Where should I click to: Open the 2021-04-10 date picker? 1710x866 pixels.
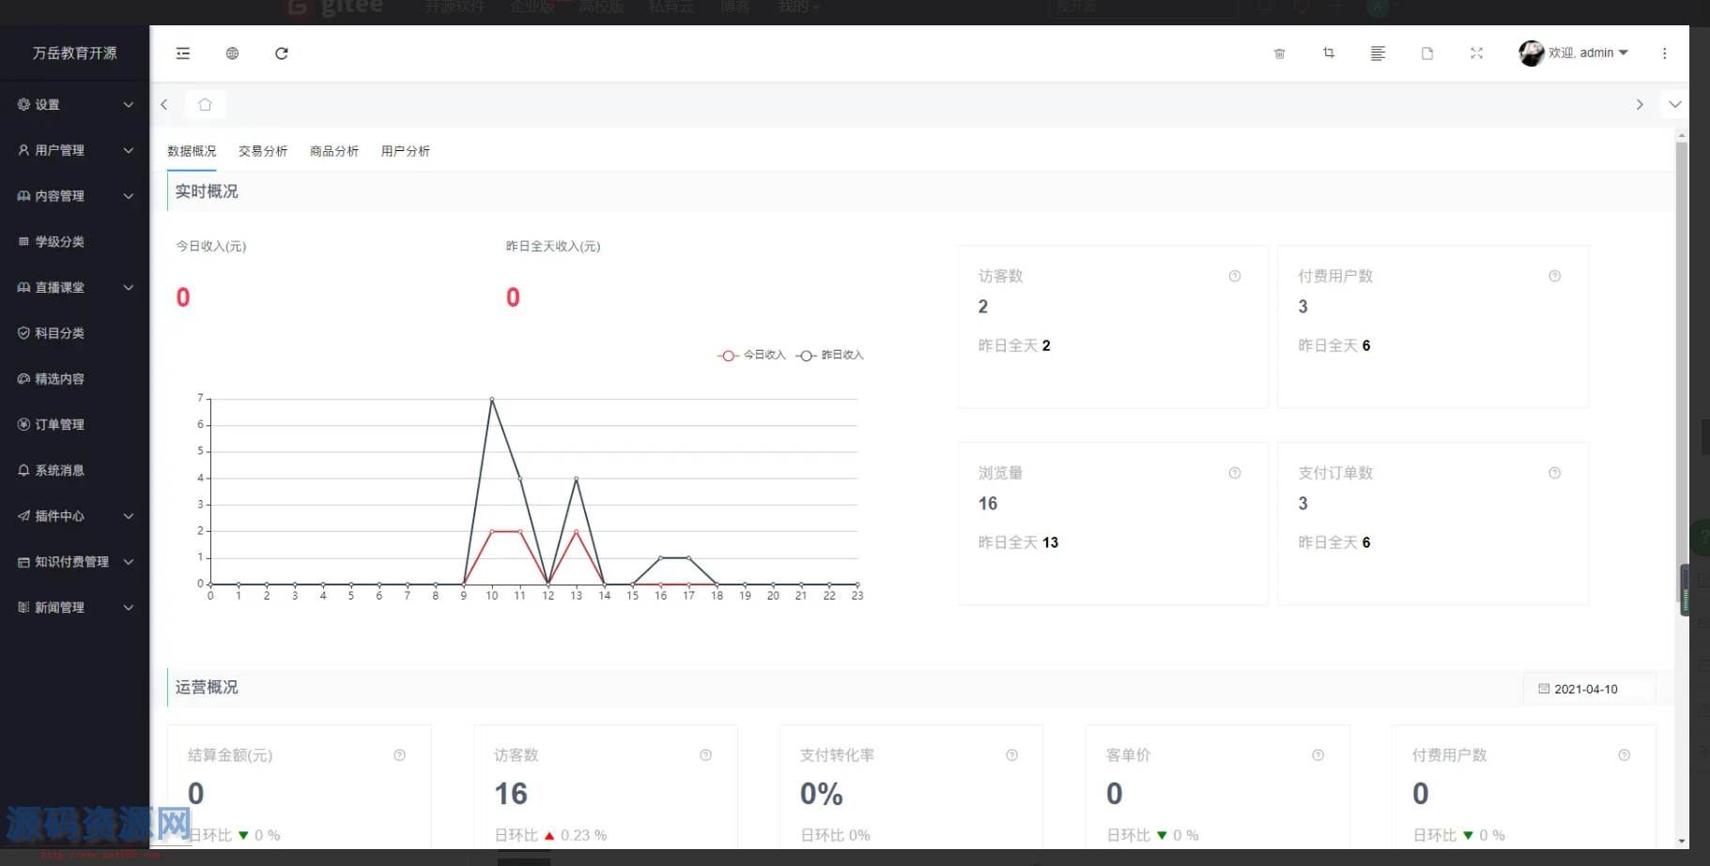1589,689
